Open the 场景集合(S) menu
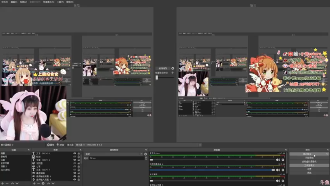 [x=49, y=2]
